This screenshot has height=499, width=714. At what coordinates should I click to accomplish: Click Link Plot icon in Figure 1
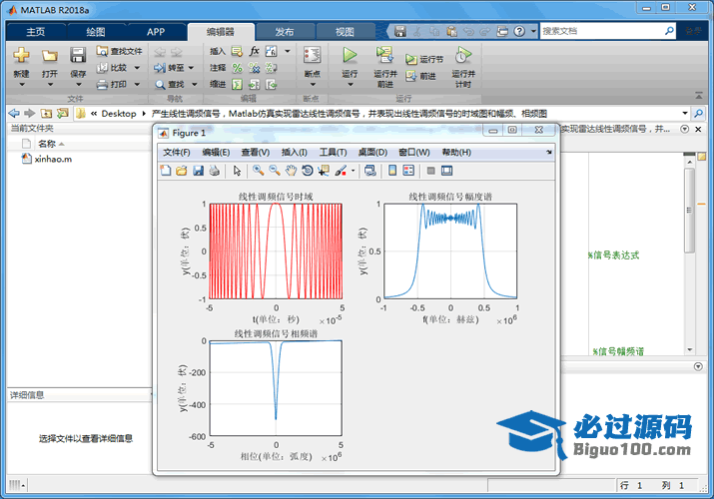(370, 171)
